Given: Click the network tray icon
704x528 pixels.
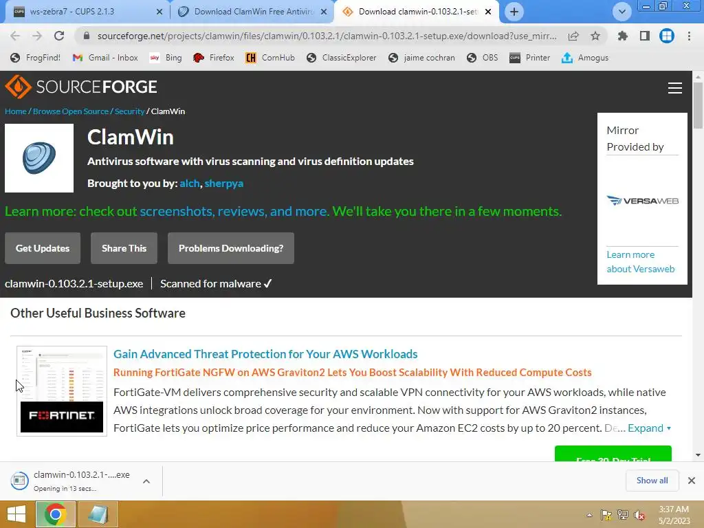Looking at the screenshot, I should point(623,515).
